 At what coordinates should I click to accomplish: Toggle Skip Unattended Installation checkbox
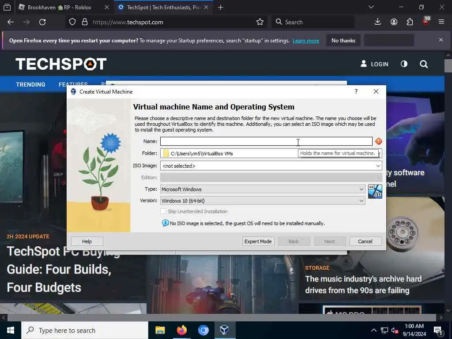tap(163, 211)
